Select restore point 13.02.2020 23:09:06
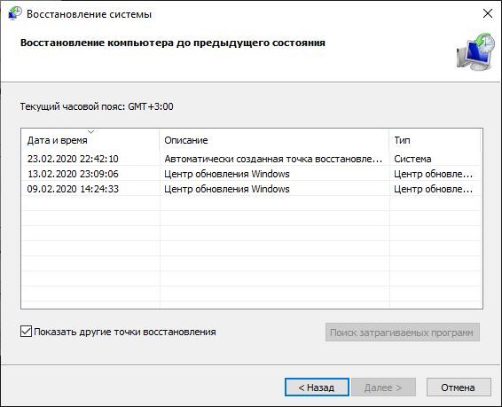The width and height of the screenshot is (502, 407). [x=252, y=174]
